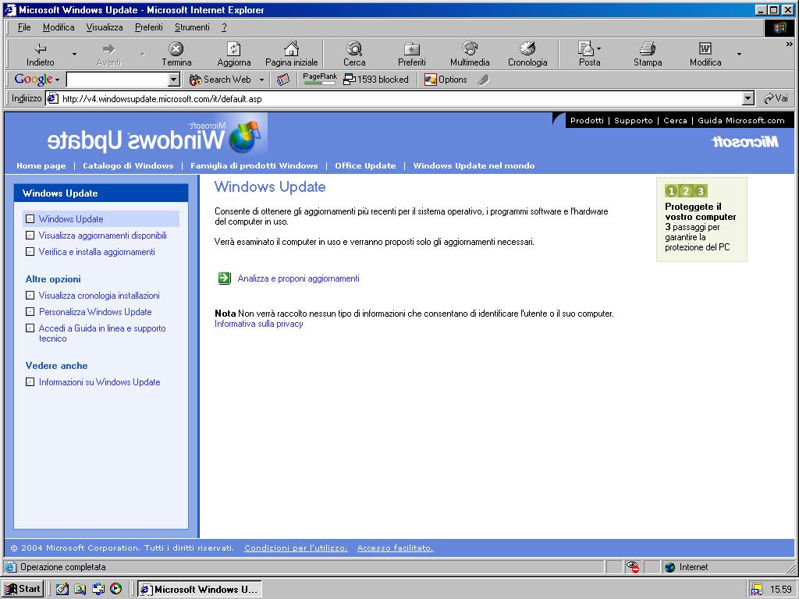
Task: Open the Search Web dropdown arrow
Action: click(x=261, y=80)
